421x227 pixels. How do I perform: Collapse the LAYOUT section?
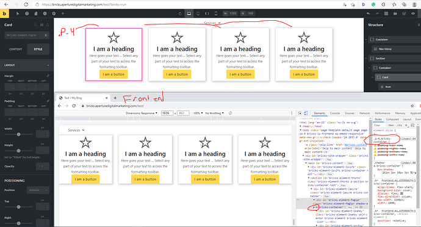(x=26, y=65)
